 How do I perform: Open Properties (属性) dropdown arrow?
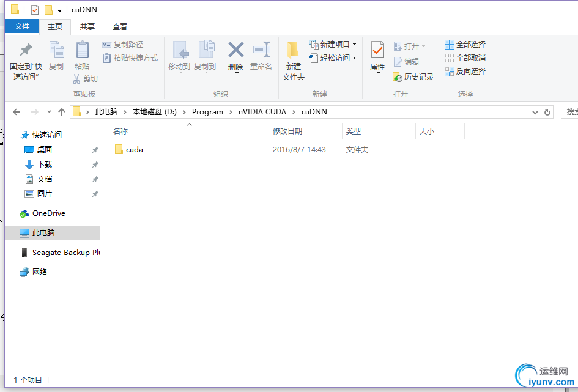(x=378, y=73)
